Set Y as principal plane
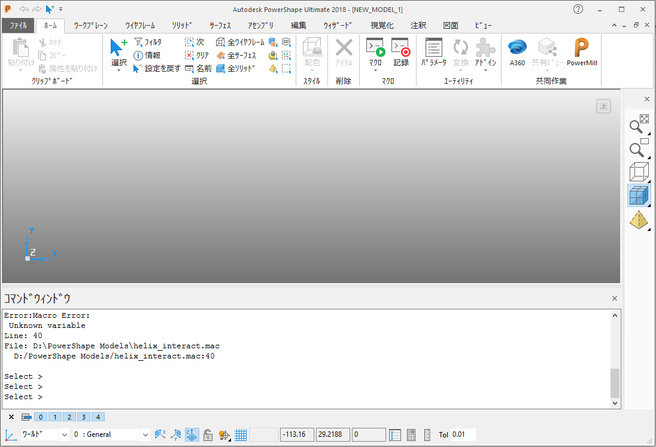Image resolution: width=656 pixels, height=447 pixels. coord(176,435)
